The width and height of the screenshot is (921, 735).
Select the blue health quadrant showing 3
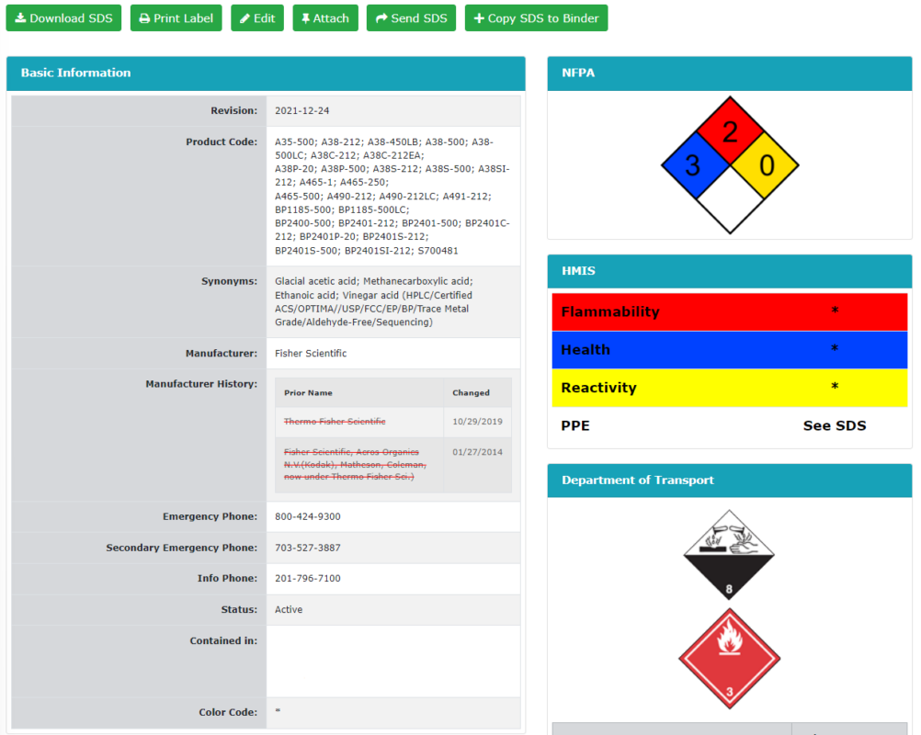pos(696,165)
